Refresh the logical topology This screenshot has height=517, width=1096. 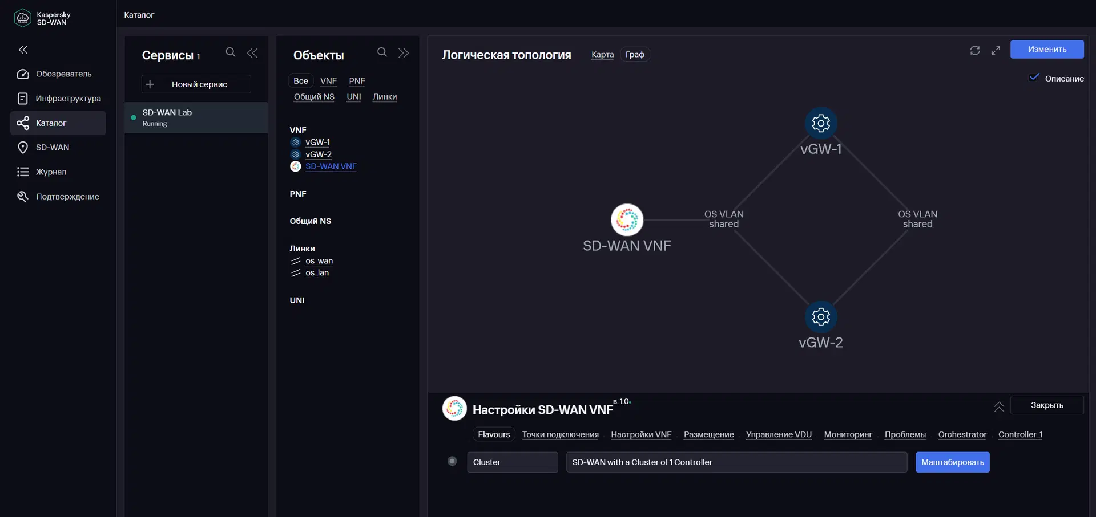975,51
